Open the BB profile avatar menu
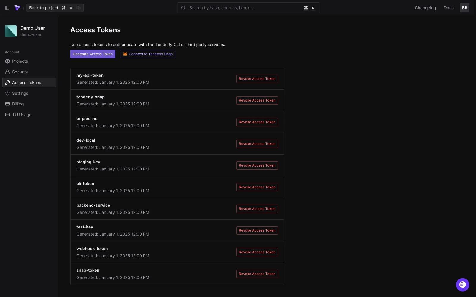The image size is (476, 297). (464, 8)
